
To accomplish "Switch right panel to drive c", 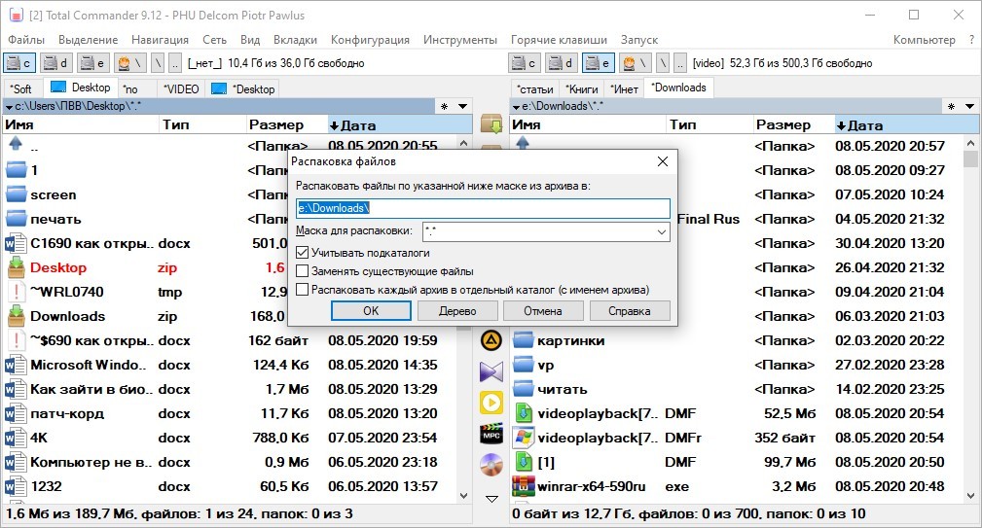I will 526,63.
